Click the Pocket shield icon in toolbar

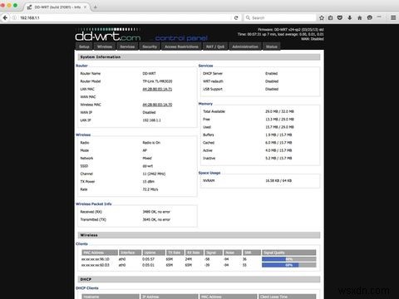[340, 17]
